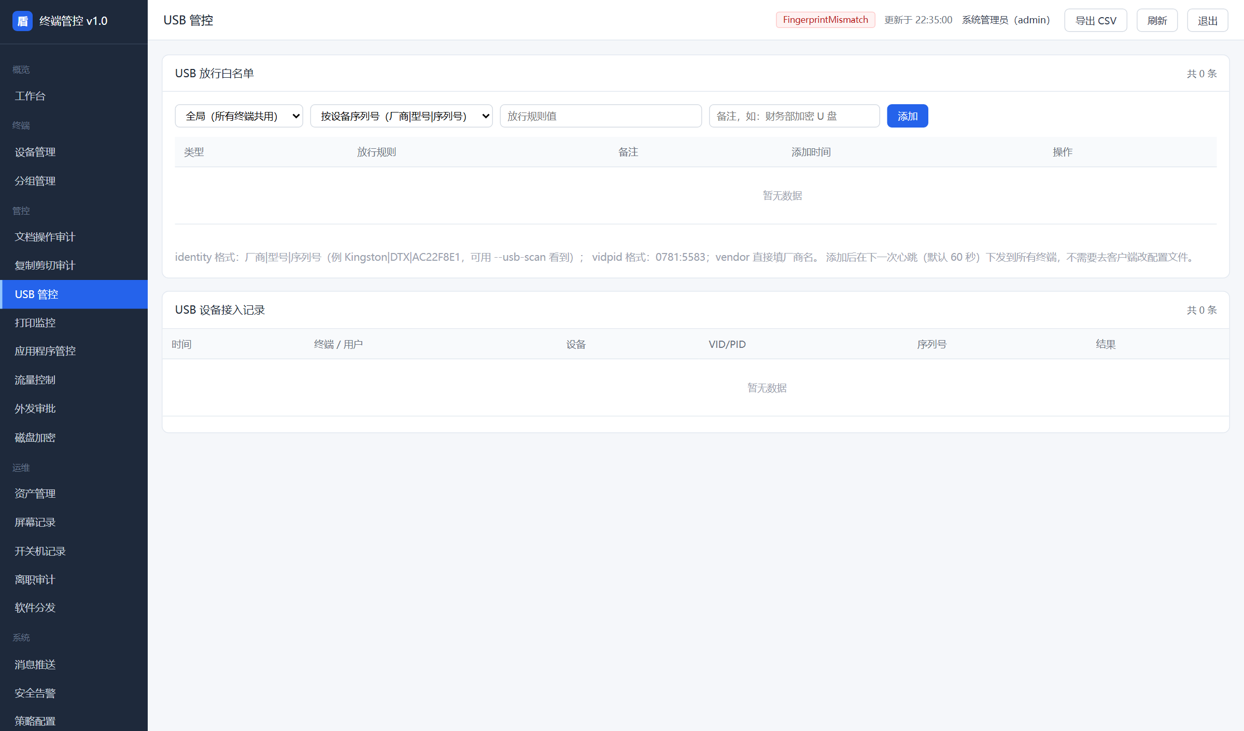1244x731 pixels.
Task: Open 消息推送 in the sidebar
Action: tap(74, 665)
